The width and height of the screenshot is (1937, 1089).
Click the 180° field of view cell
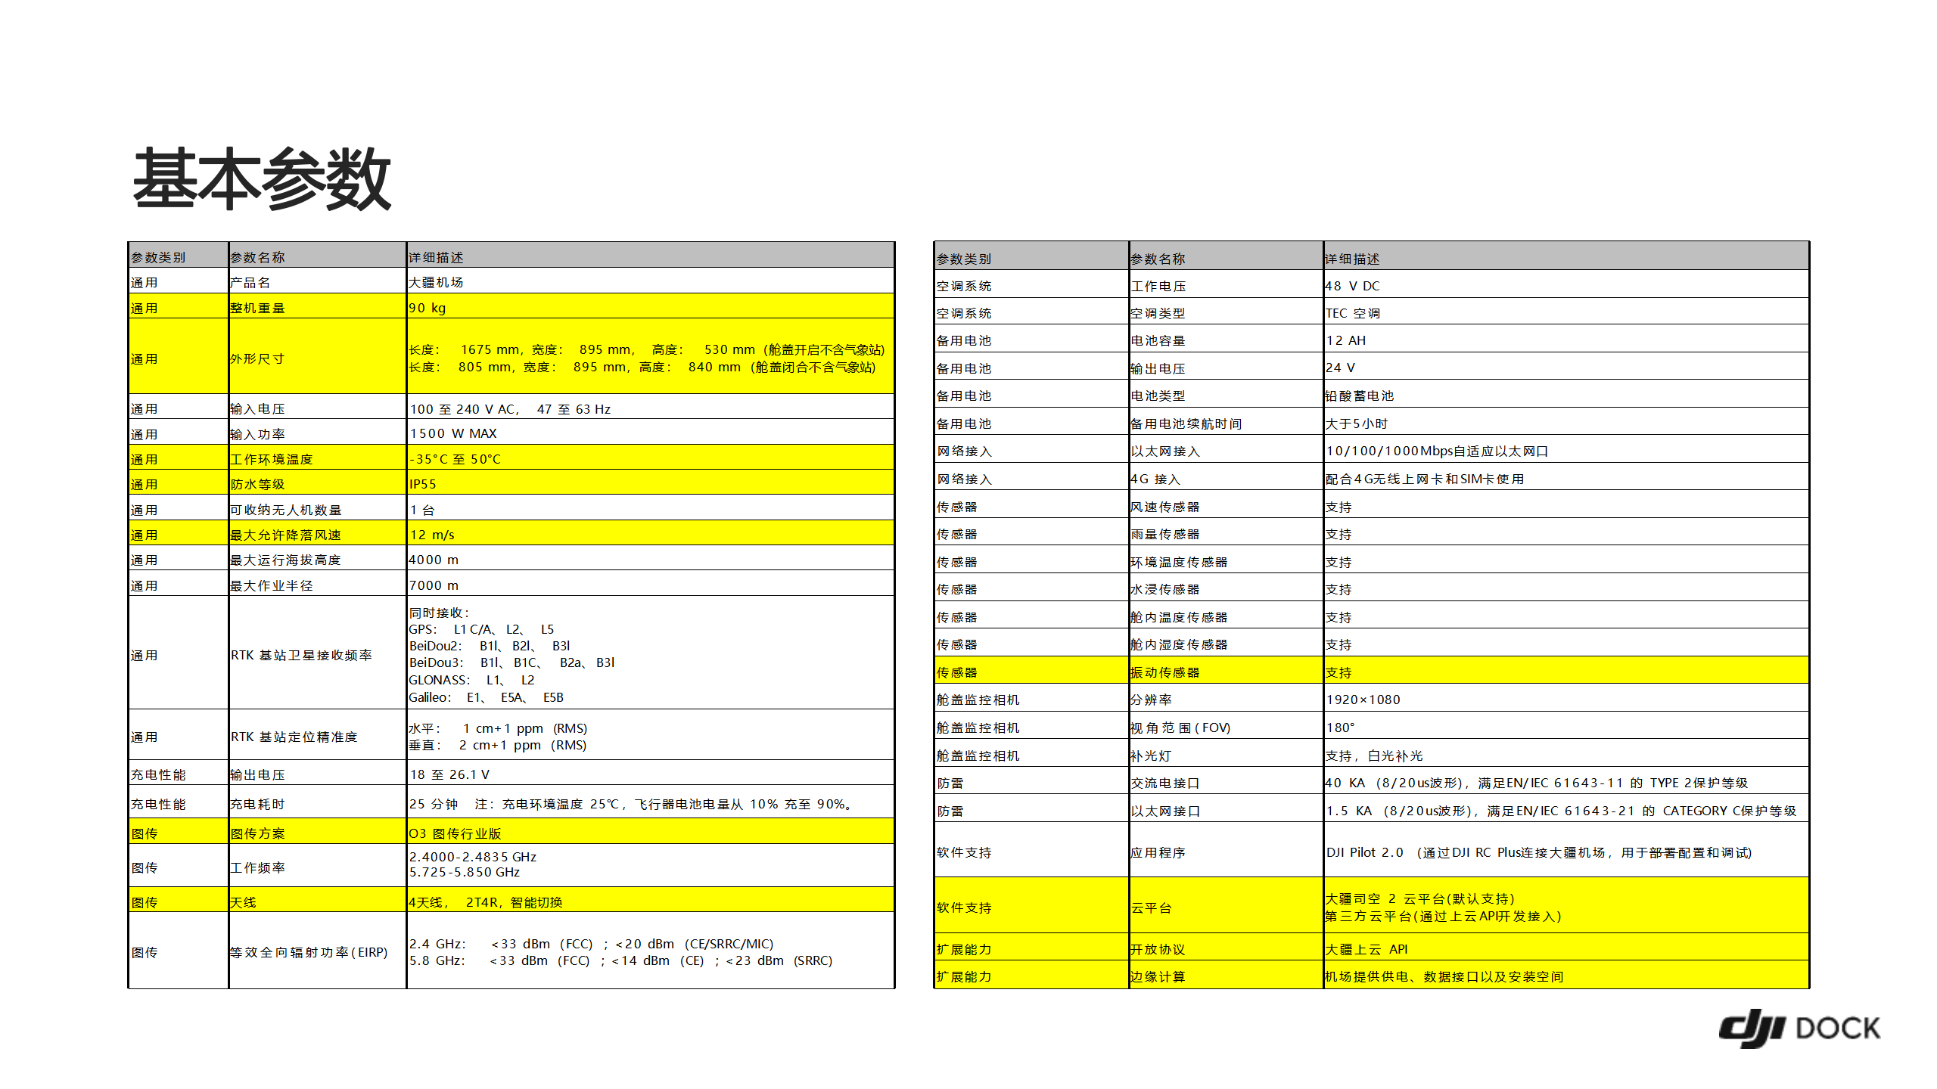click(x=1565, y=726)
